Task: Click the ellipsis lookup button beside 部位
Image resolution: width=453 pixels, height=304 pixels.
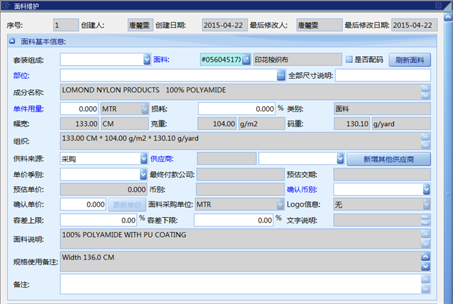Action: [x=281, y=75]
